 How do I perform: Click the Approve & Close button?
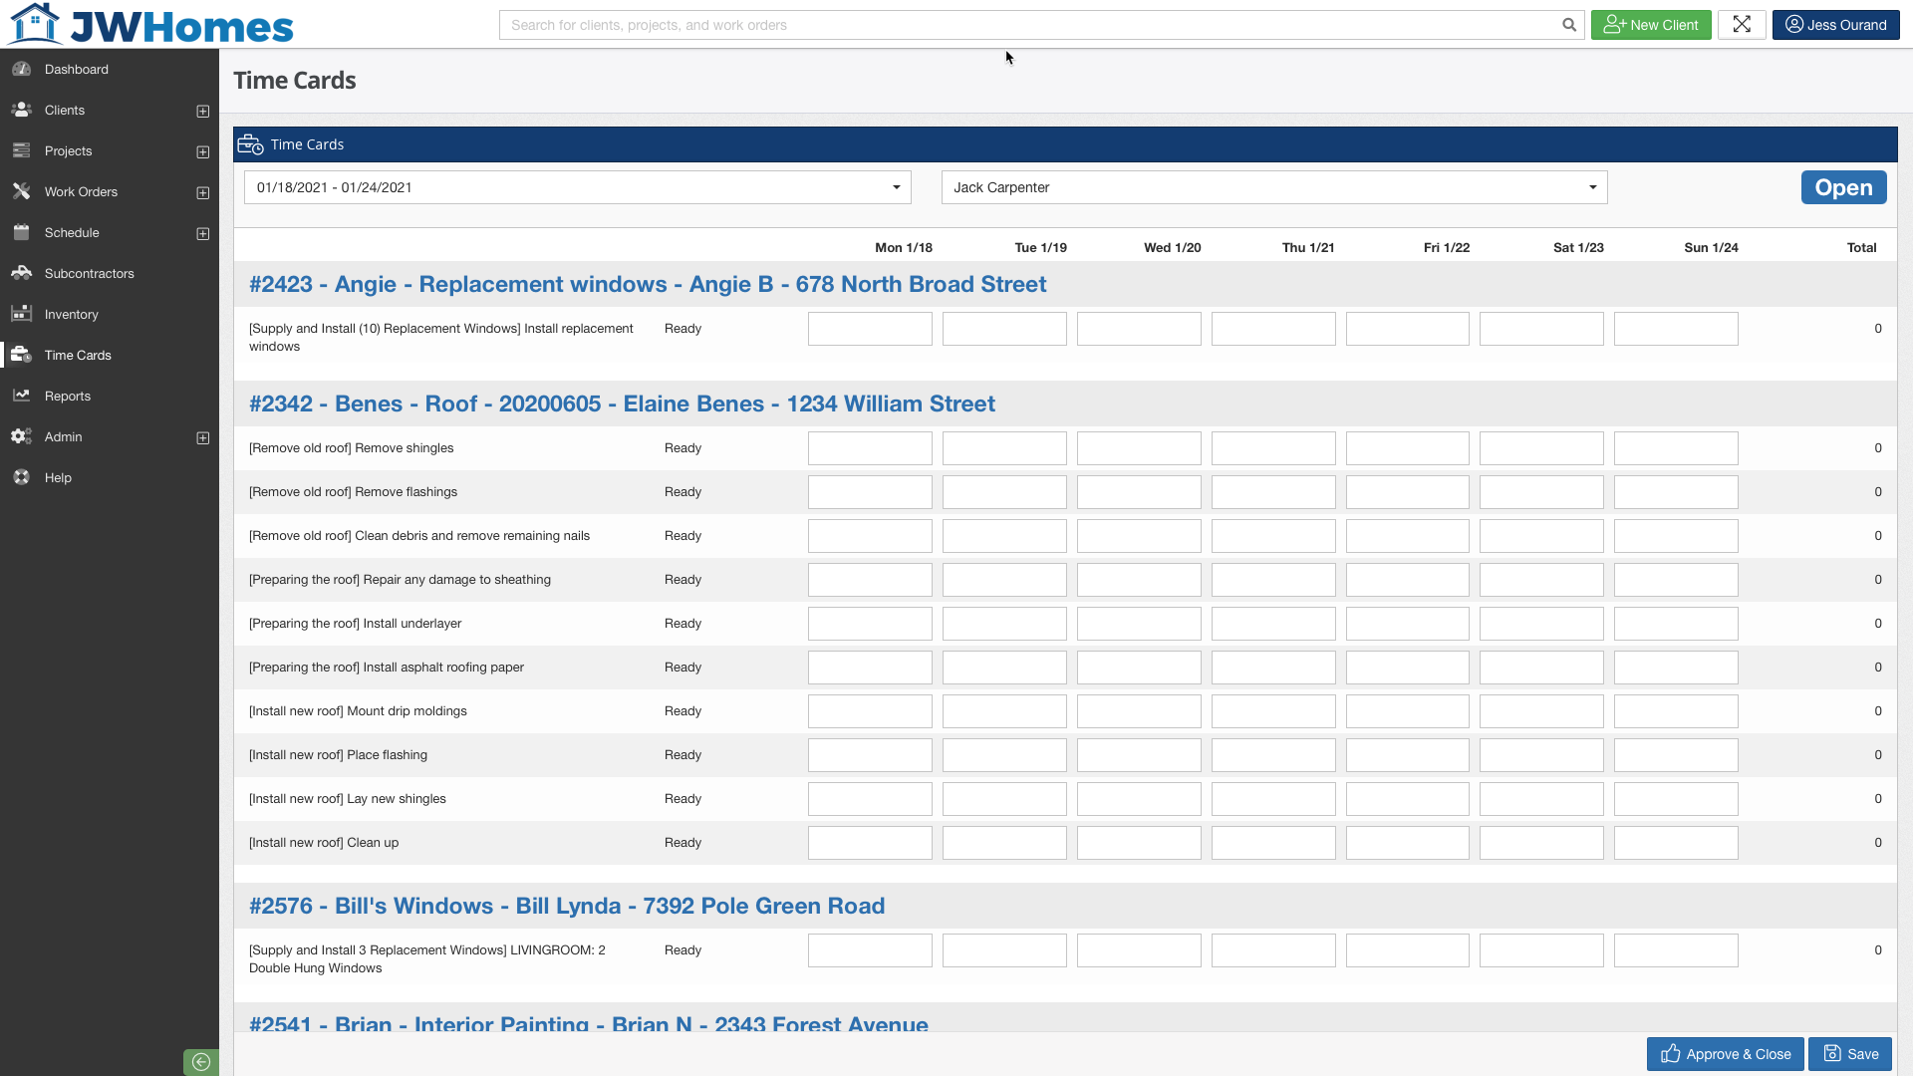pos(1725,1054)
